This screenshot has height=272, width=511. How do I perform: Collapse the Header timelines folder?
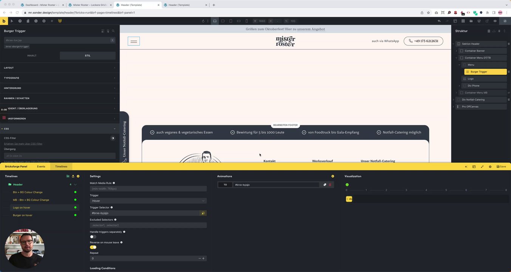pos(75,185)
